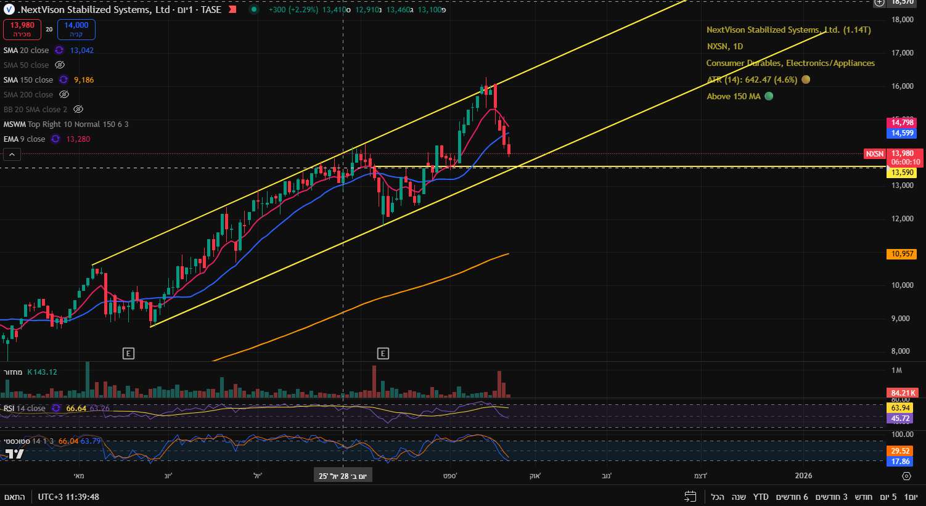926x506 pixels.
Task: Collapse the indicator legend with the chevron
Action: (x=12, y=154)
